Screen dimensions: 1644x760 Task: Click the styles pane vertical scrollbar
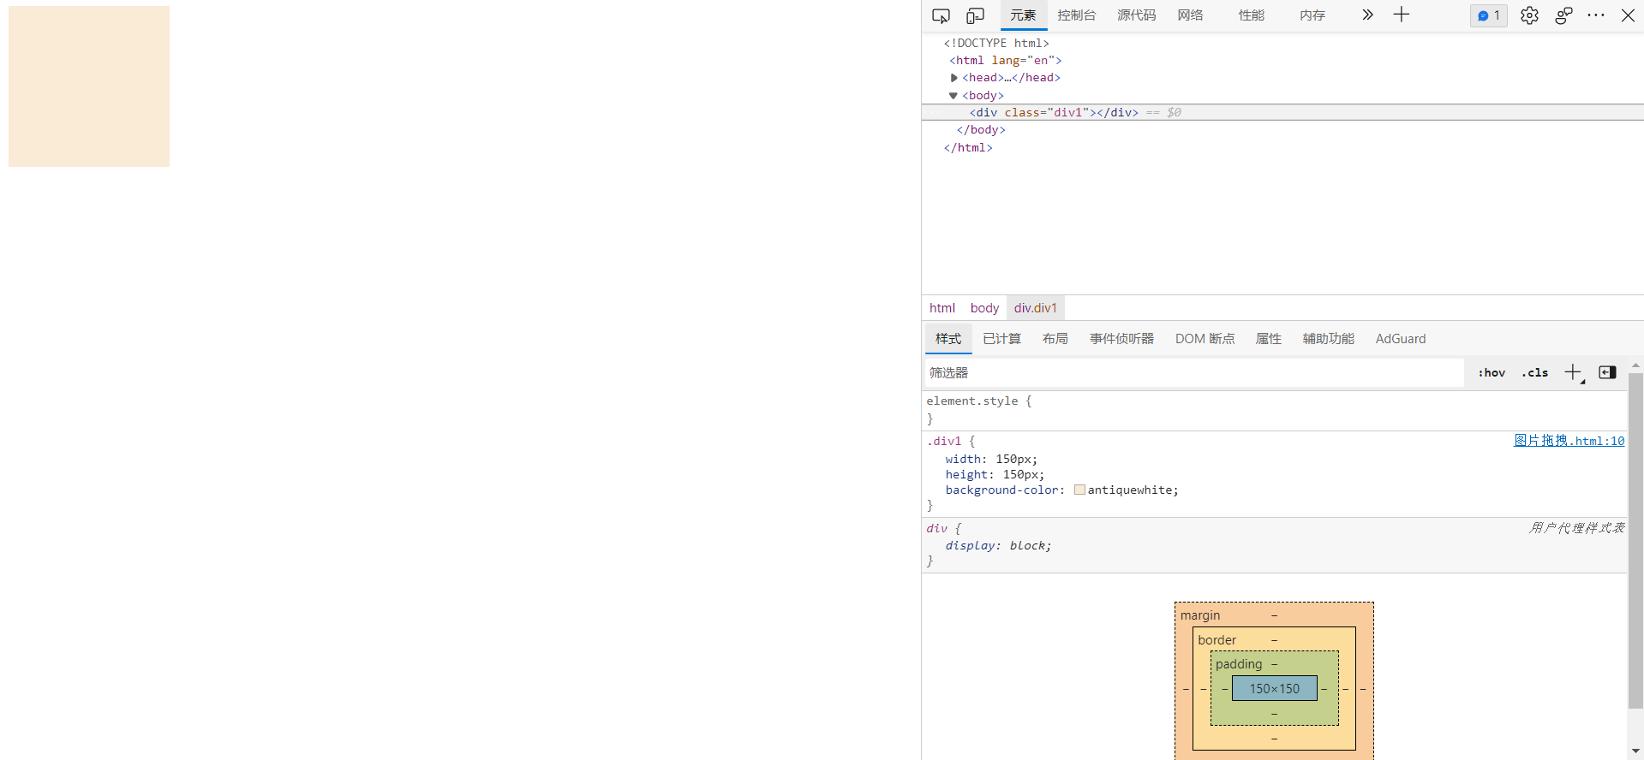[1635, 541]
